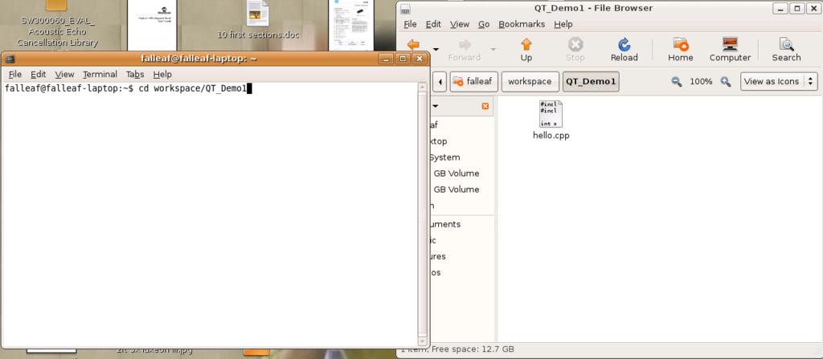Viewport: 823px width, 359px height.
Task: Open the Terminal menu
Action: click(100, 74)
